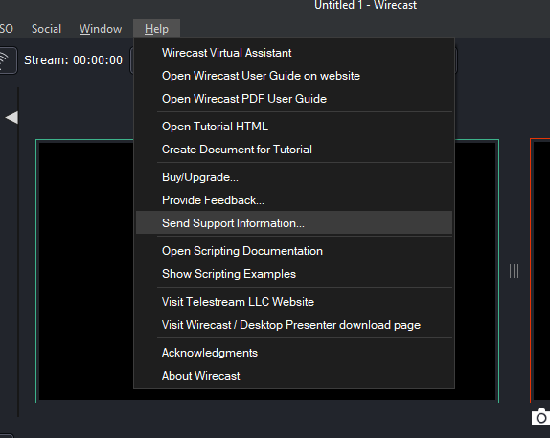Open About Wirecast
The image size is (550, 438).
coord(294,376)
